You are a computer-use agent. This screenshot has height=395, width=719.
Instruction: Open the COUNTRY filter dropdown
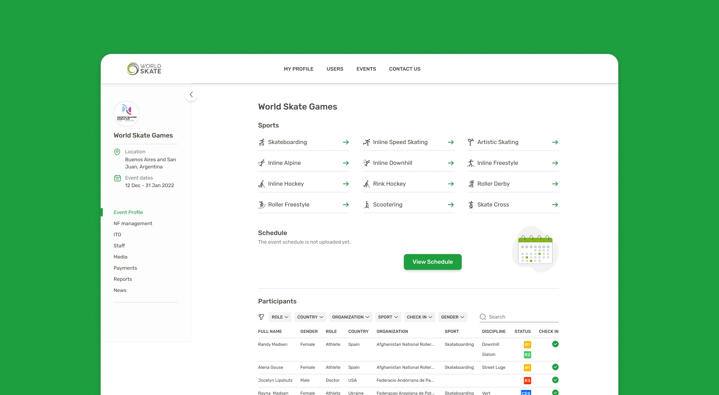[310, 317]
